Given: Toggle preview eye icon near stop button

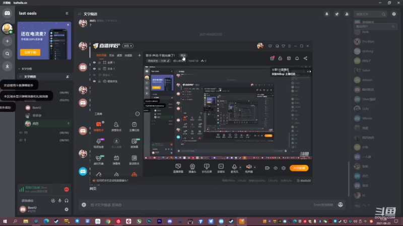Looking at the screenshot, I should pyautogui.click(x=275, y=168).
